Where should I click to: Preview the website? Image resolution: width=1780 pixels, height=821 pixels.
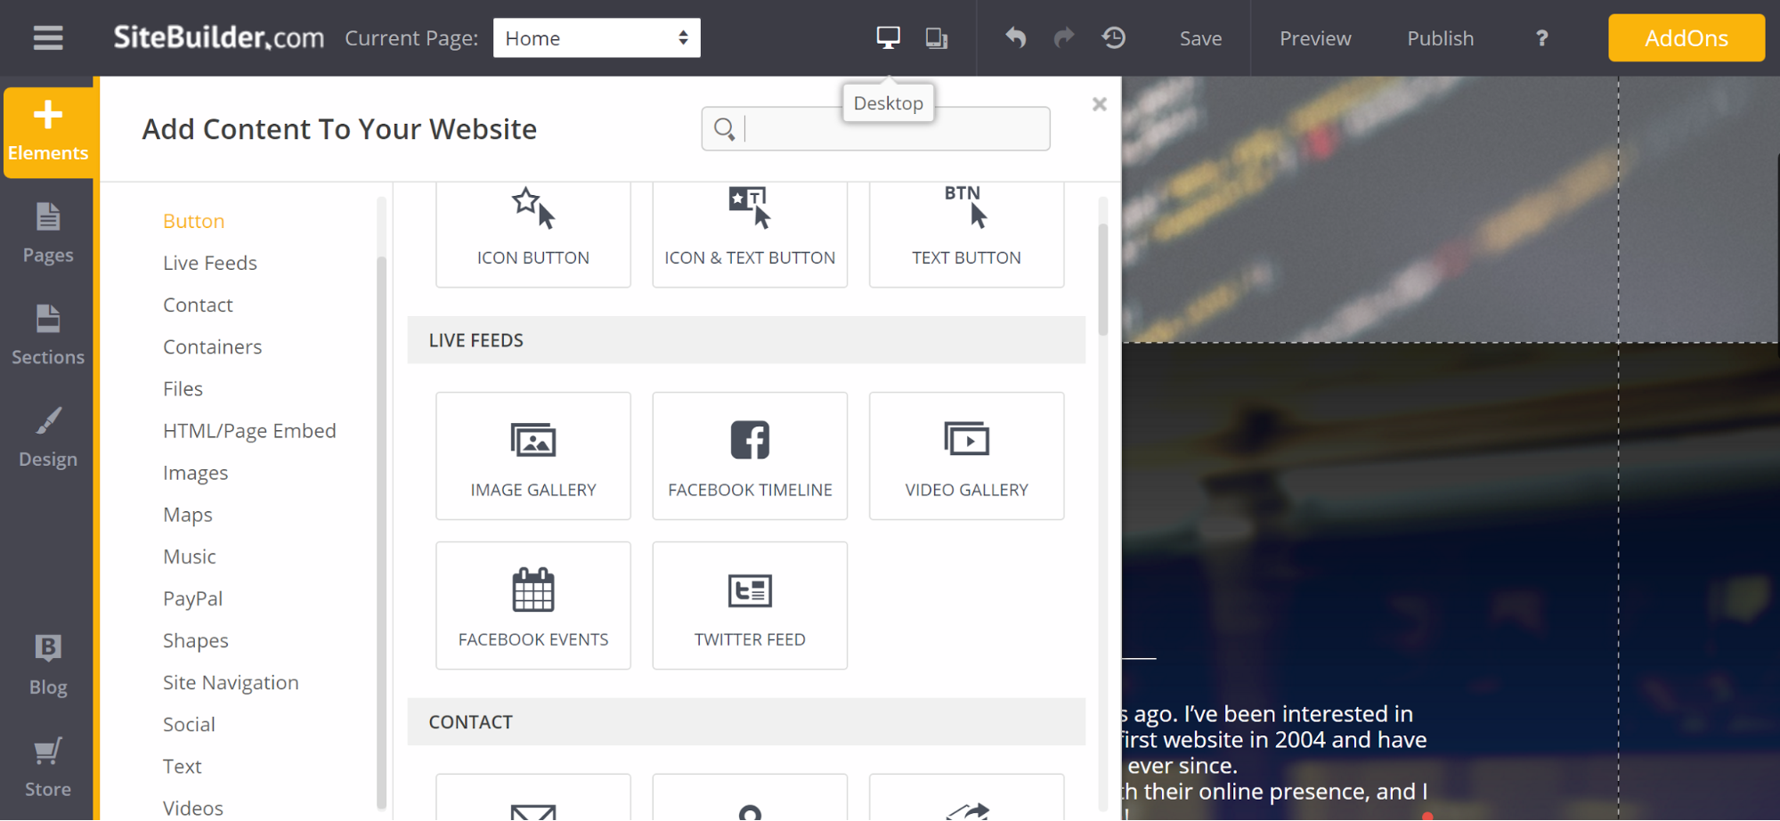point(1315,38)
